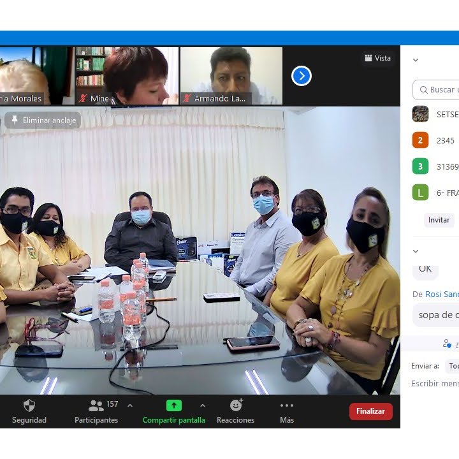Toggle Eliminar anclaje to unpin video
Viewport: 459px width, 459px height.
coord(43,120)
